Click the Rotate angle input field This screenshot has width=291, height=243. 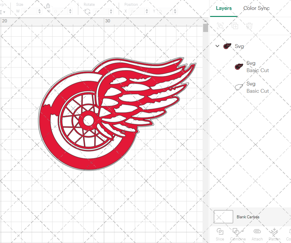[101, 11]
